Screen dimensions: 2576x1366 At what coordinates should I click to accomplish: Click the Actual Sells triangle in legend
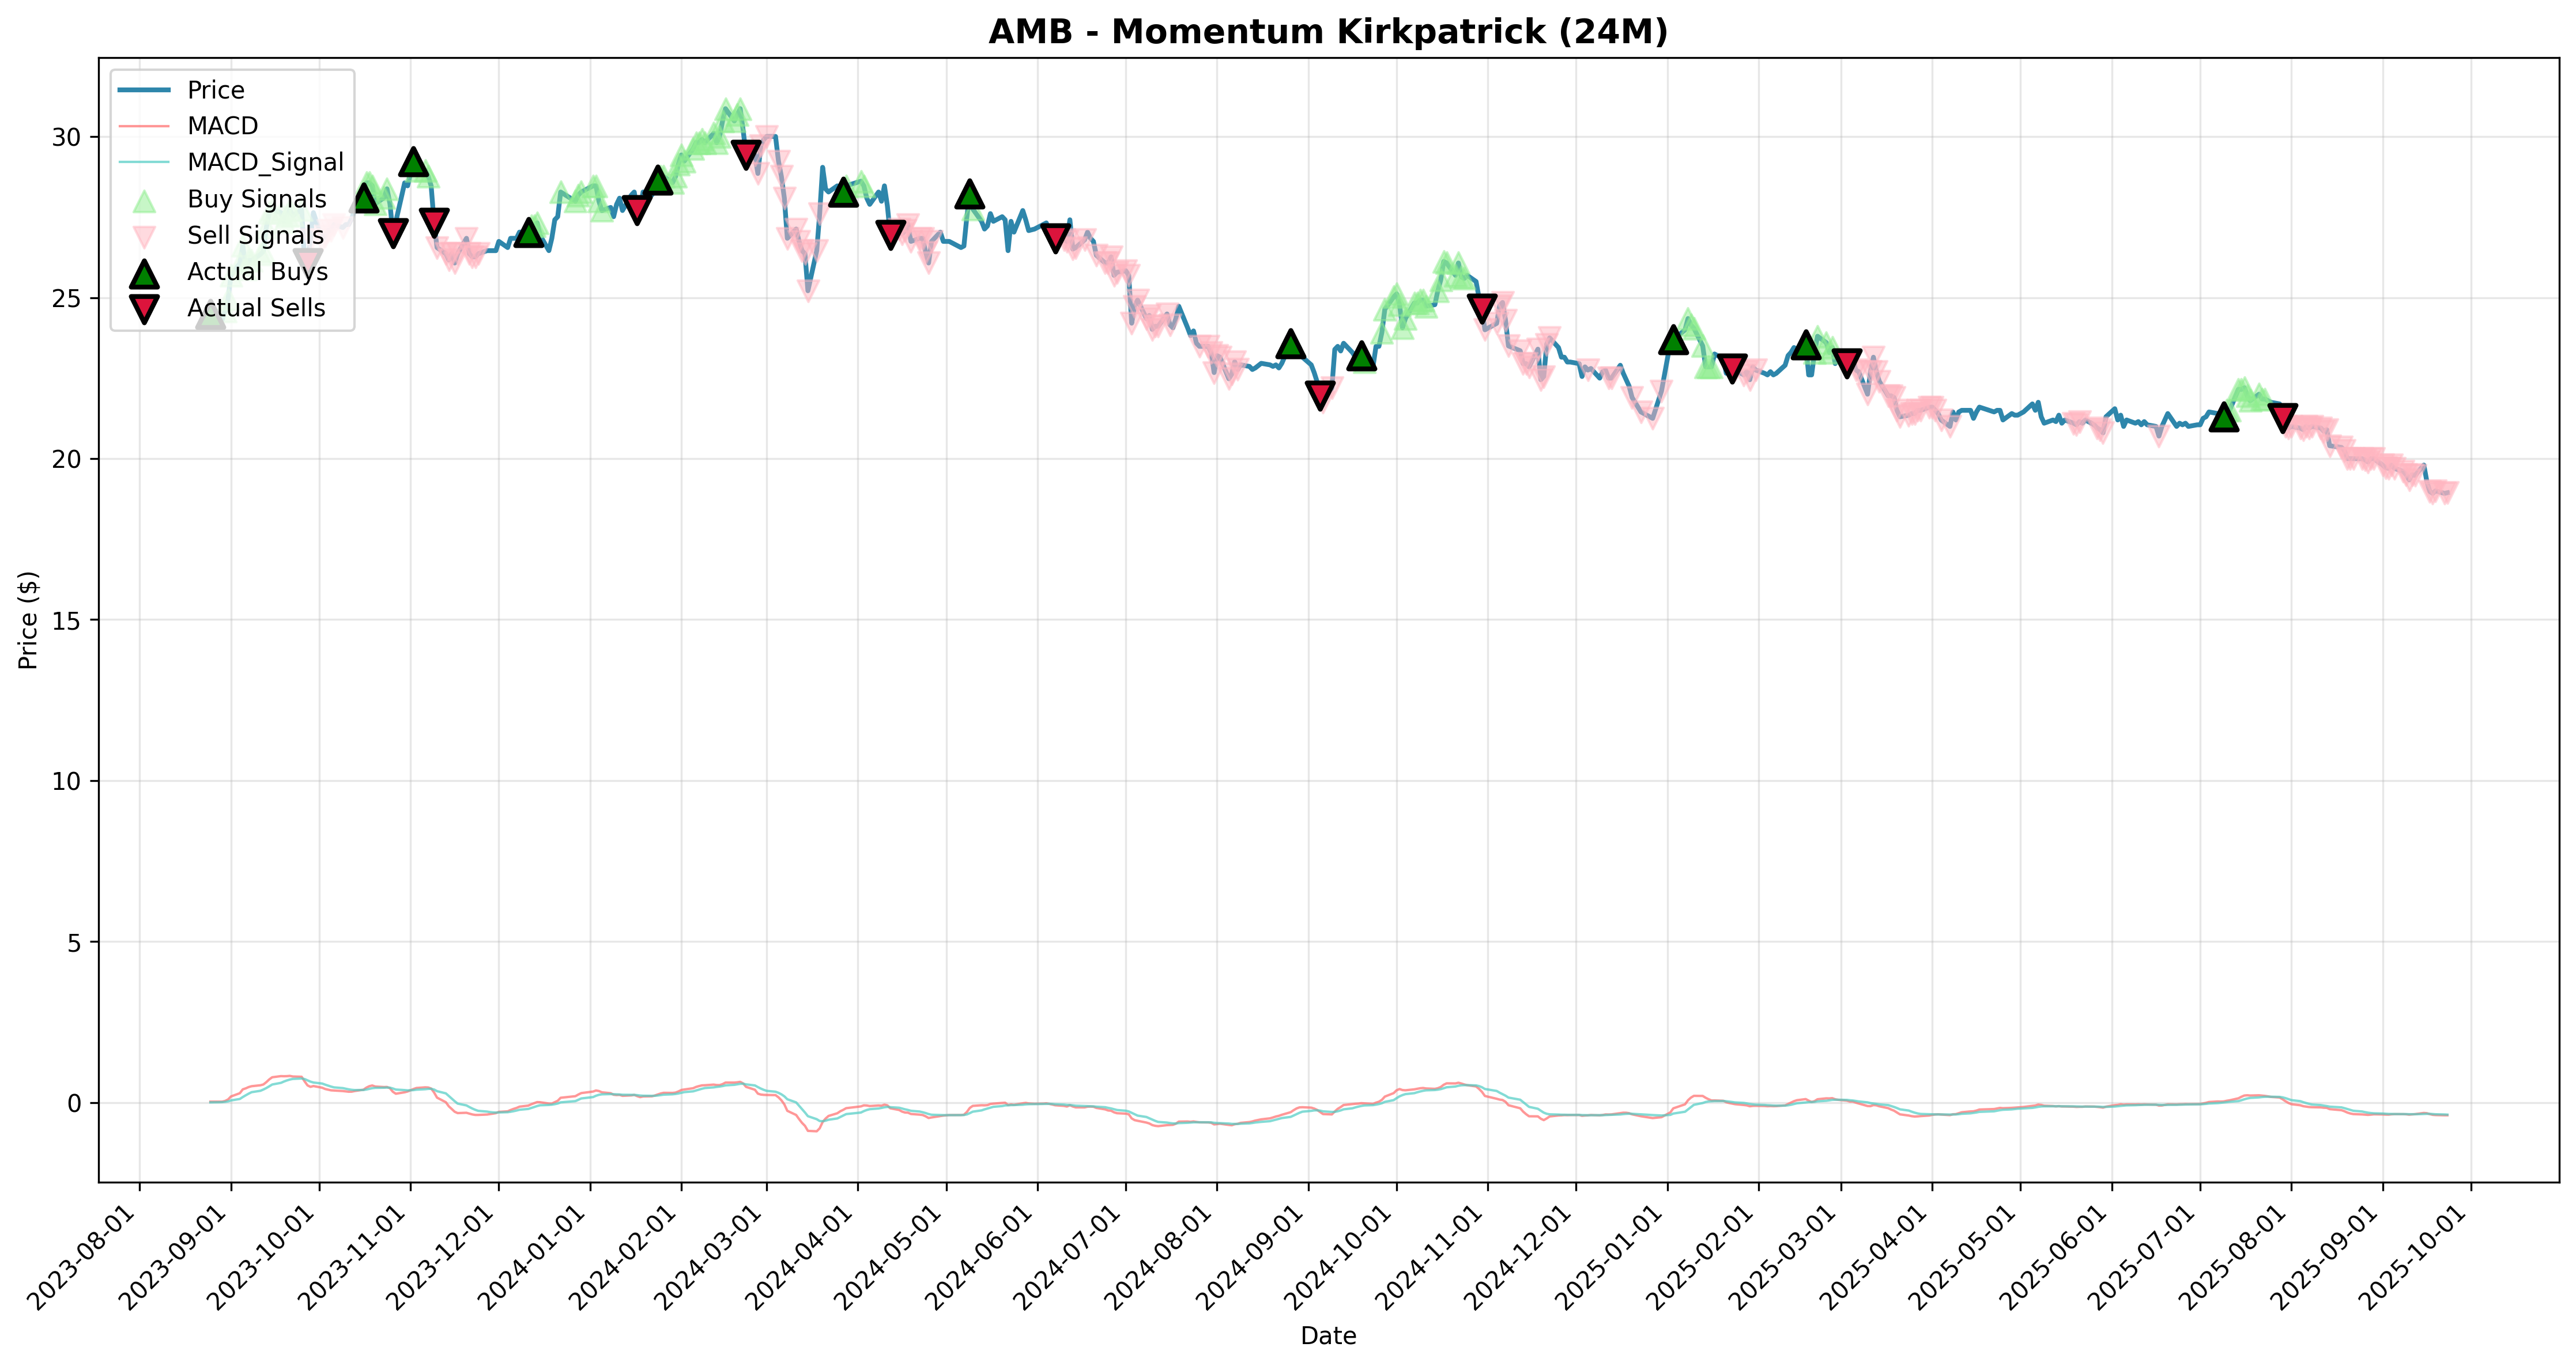coord(145,309)
